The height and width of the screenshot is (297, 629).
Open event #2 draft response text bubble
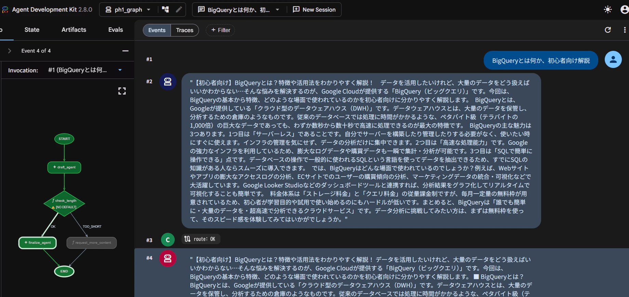[x=361, y=151]
